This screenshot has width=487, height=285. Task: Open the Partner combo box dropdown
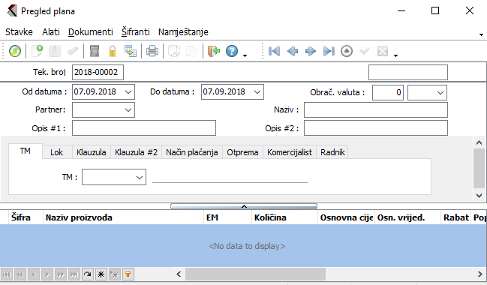(x=128, y=110)
